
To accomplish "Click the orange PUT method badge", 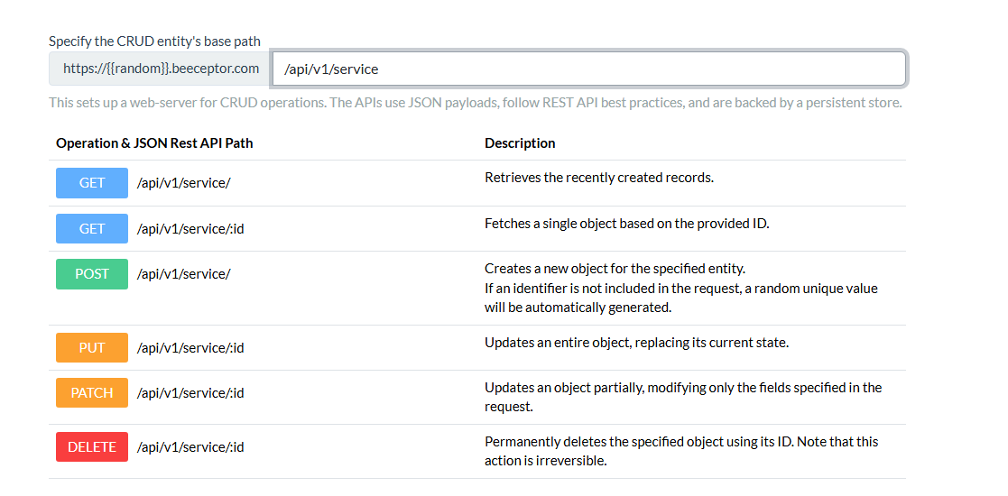I will point(92,347).
